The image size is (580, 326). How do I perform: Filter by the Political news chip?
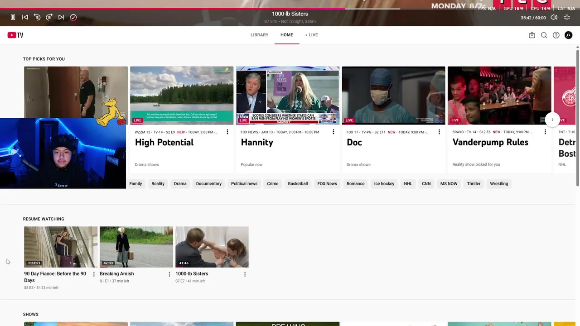244,184
